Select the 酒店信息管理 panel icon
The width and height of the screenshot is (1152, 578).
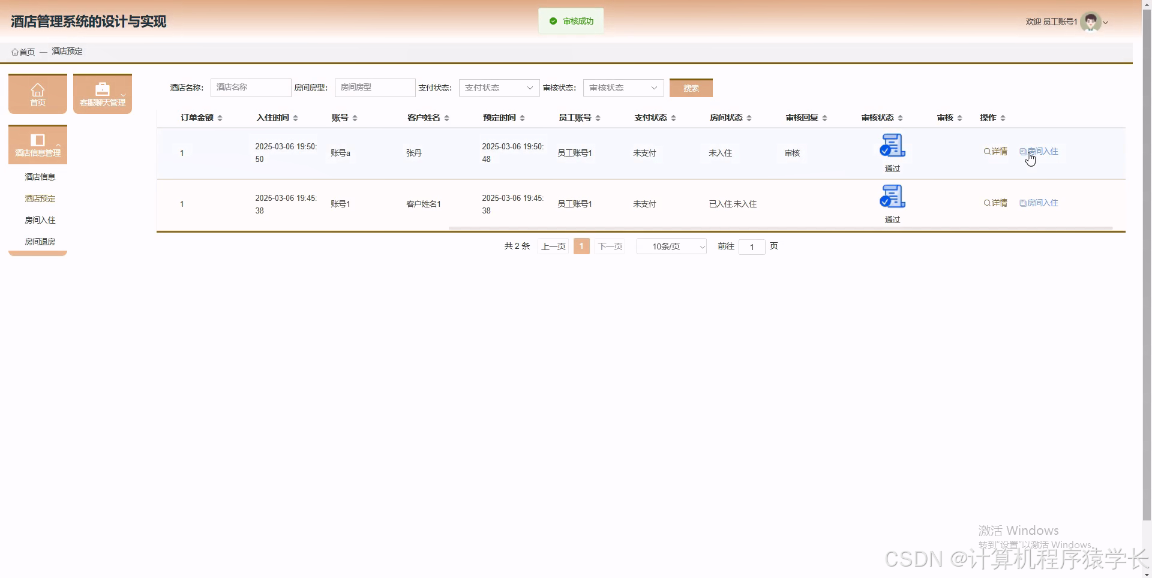37,140
